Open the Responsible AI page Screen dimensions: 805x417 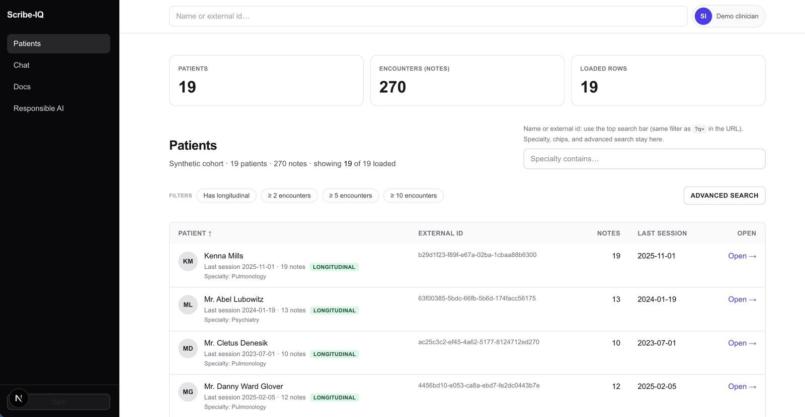(58, 109)
